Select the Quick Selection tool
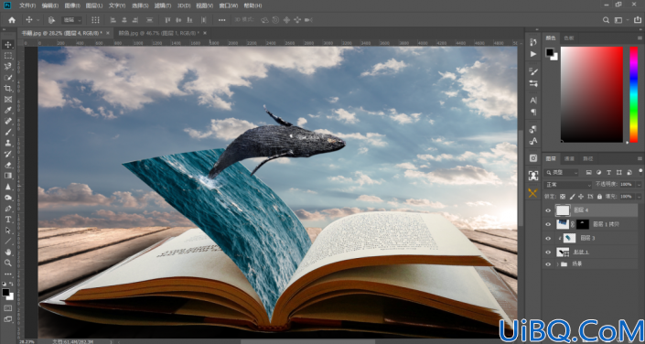This screenshot has width=645, height=344. (x=8, y=78)
